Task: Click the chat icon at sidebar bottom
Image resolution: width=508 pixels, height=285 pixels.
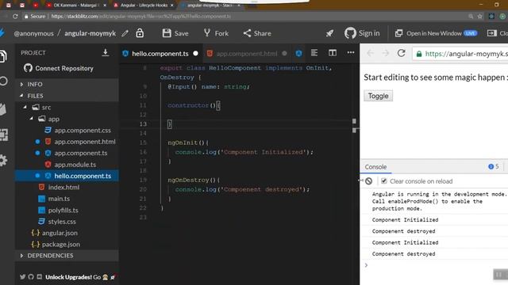Action: coord(39,277)
